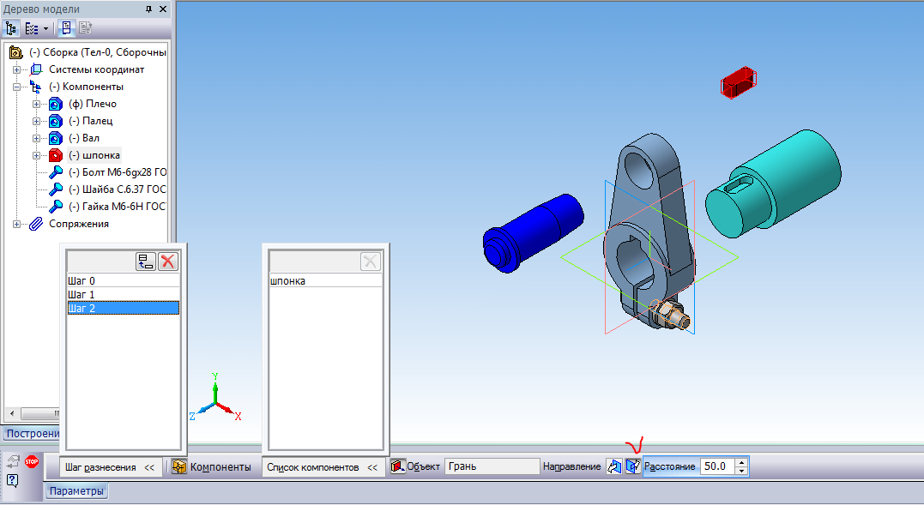Click the STOP icon to abort command
The width and height of the screenshot is (924, 505).
pos(32,461)
